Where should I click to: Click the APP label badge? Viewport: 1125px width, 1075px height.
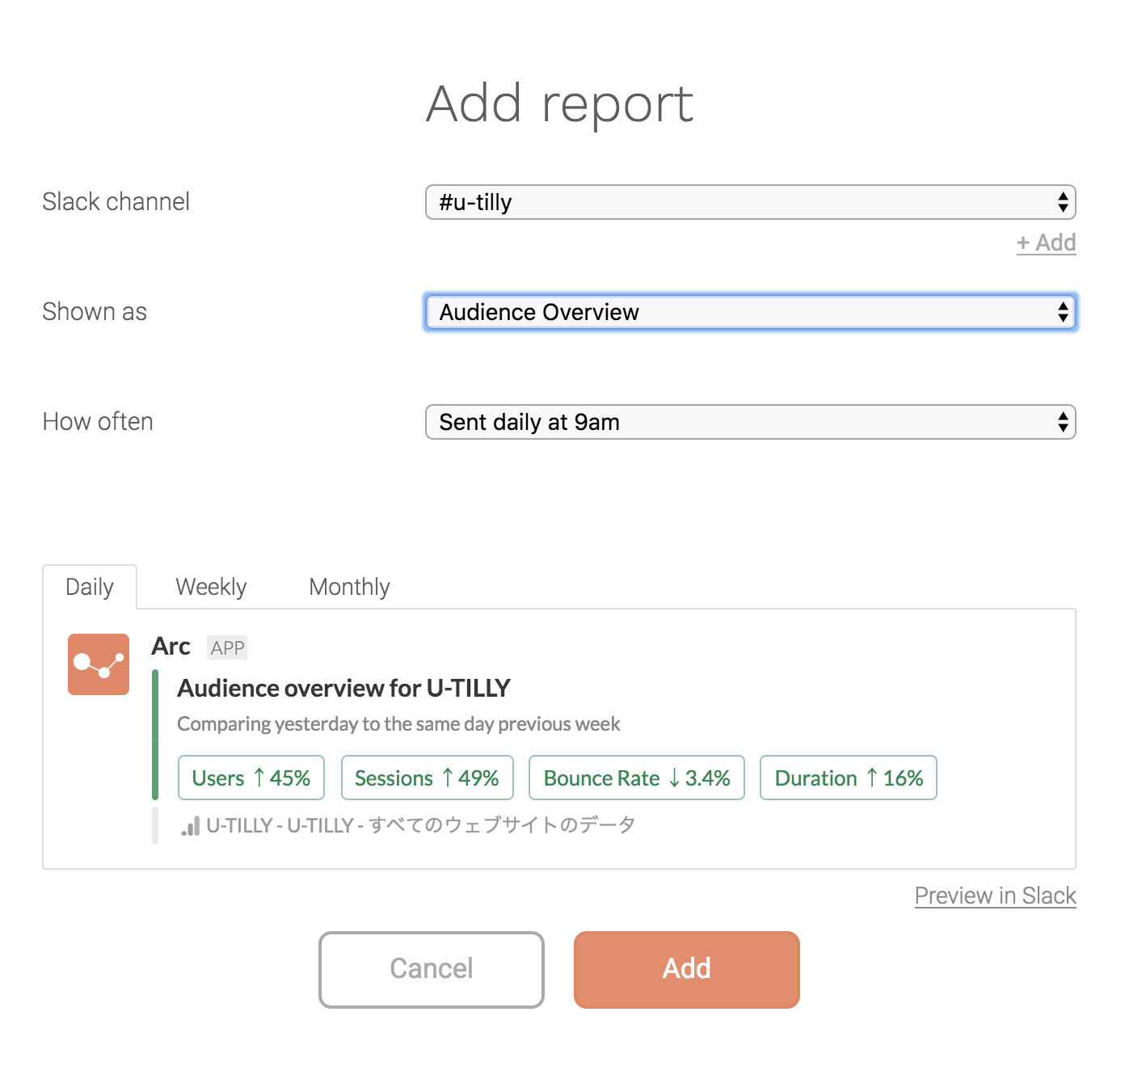(x=227, y=647)
